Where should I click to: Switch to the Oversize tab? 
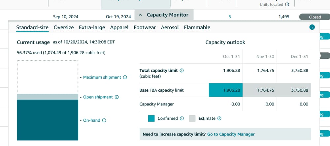point(64,27)
